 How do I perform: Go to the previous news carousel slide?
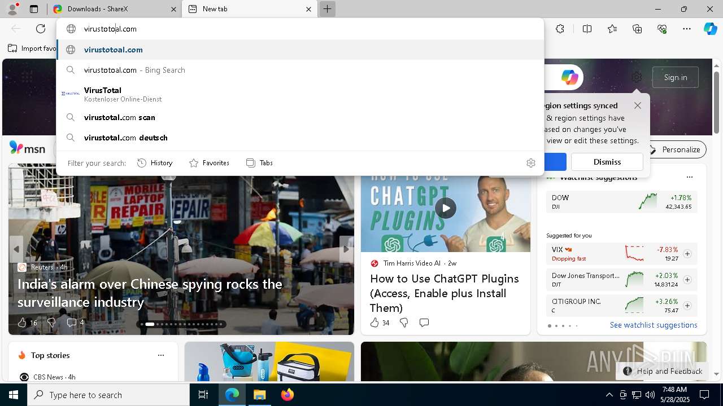[x=16, y=249]
